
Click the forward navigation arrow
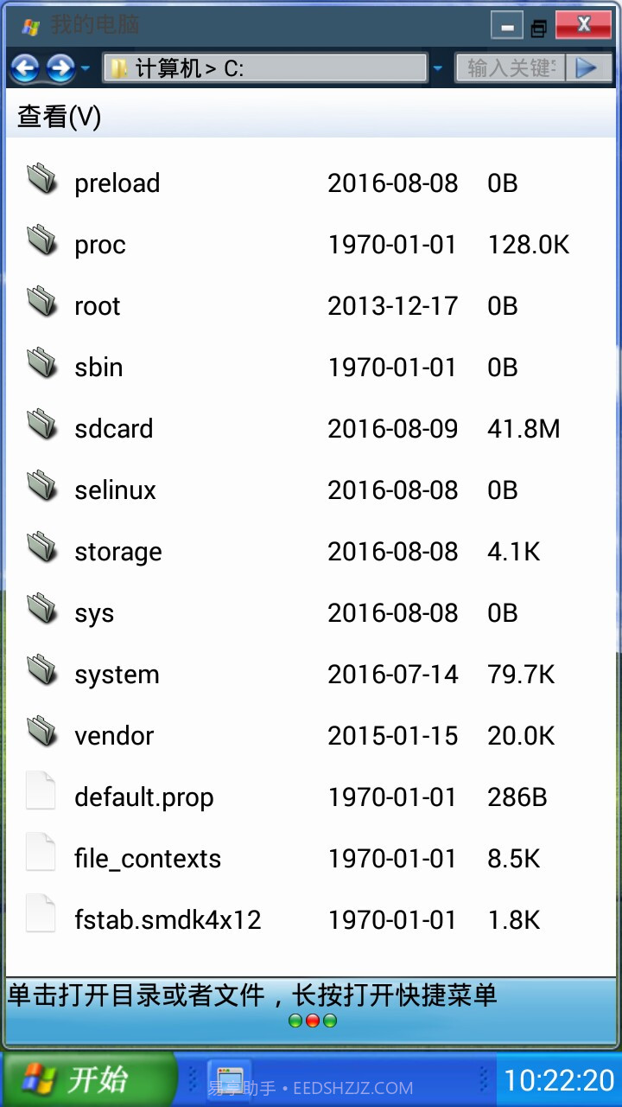[x=59, y=67]
